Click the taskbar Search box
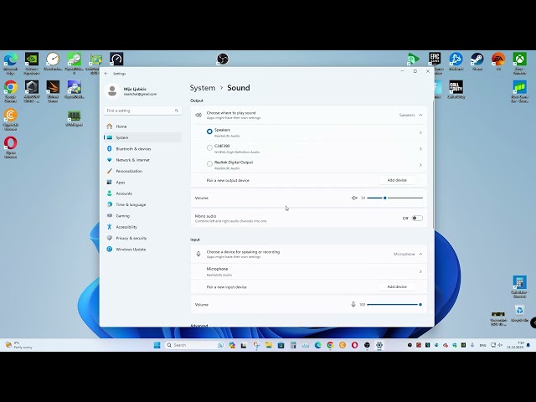This screenshot has width=536, height=402. (x=193, y=345)
